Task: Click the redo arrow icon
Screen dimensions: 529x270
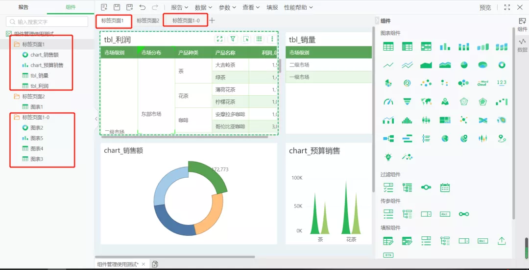Action: (155, 7)
